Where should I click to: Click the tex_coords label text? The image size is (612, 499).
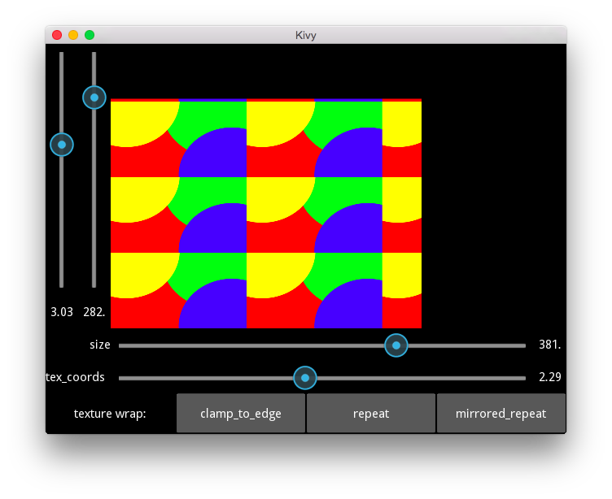75,377
